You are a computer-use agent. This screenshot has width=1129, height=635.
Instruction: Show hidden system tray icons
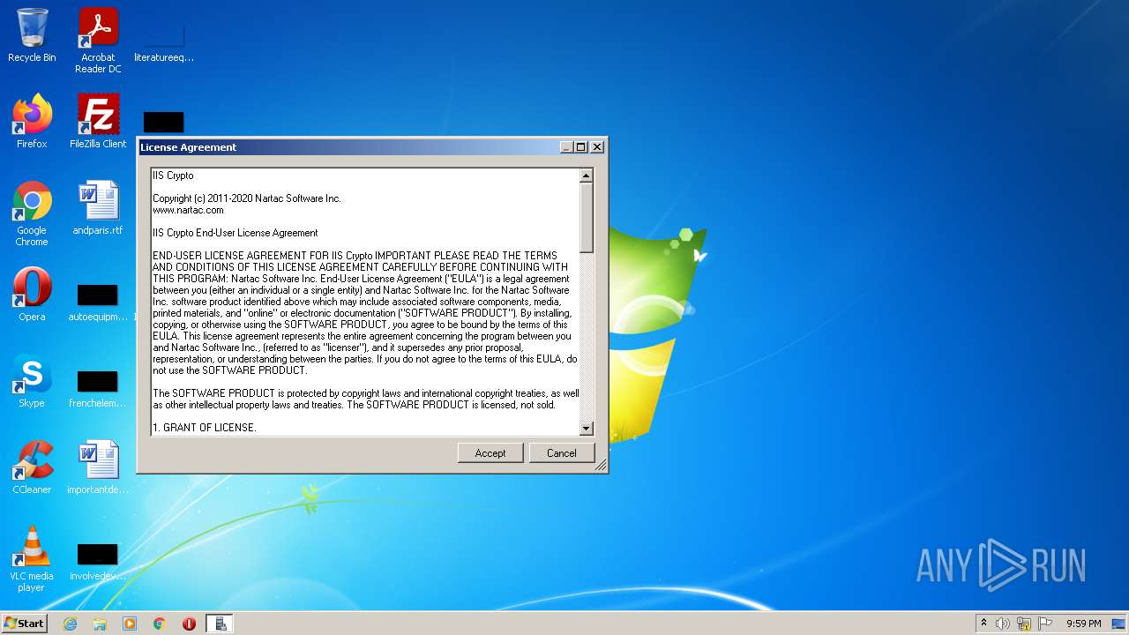(983, 624)
